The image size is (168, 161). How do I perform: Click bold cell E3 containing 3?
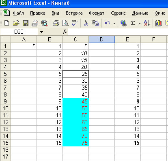(127, 60)
